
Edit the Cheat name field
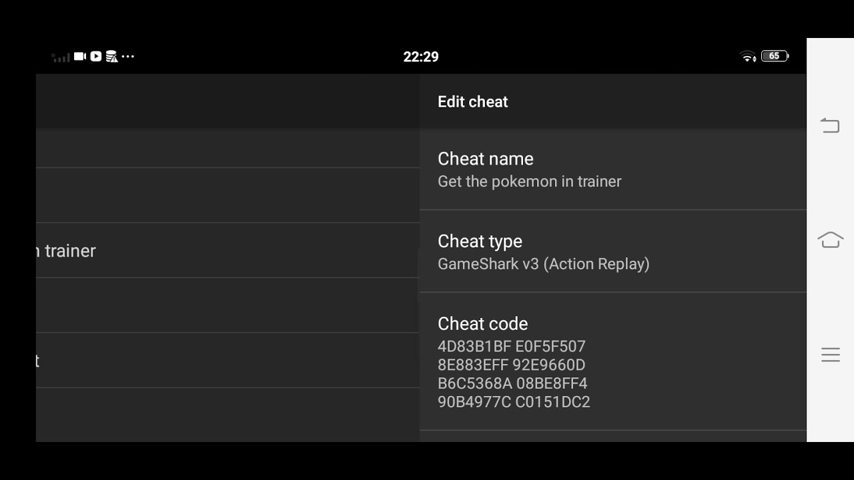612,169
